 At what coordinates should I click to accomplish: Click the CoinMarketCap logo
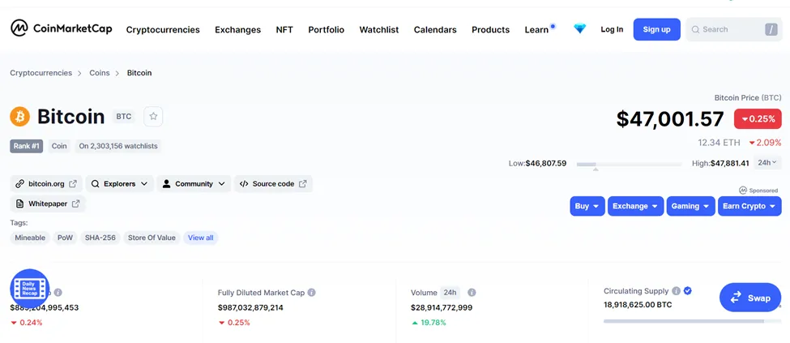(x=61, y=28)
